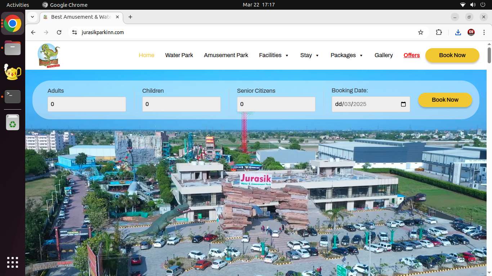Screen dimensions: 492x276
Task: Open Files manager in the dock
Action: click(x=13, y=47)
